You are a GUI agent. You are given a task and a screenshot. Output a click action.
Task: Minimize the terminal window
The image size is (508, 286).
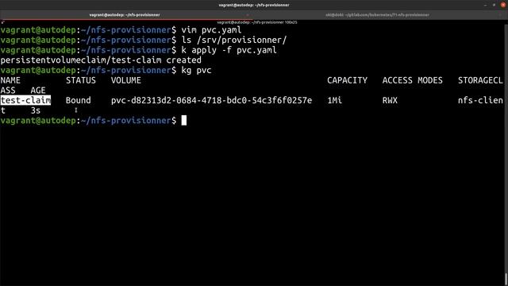click(485, 5)
